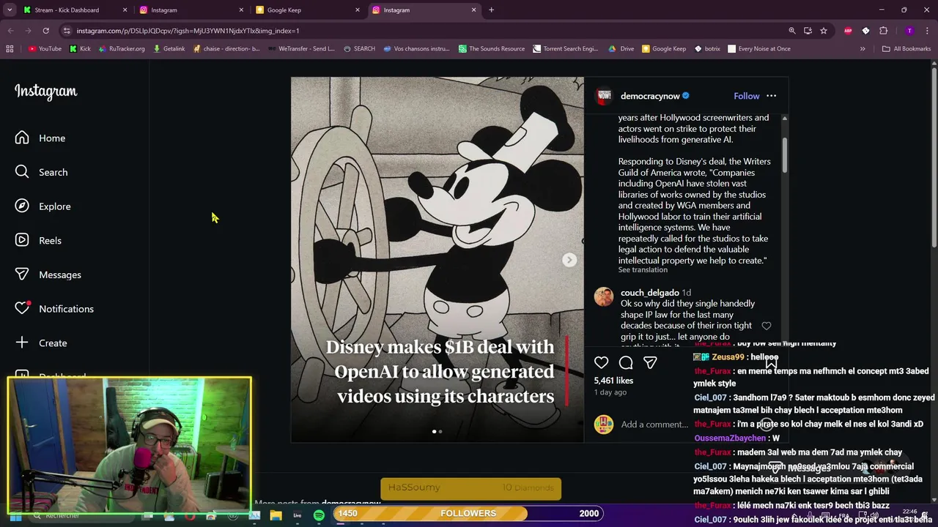938x527 pixels.
Task: Open the Drive bookmark
Action: 621,49
